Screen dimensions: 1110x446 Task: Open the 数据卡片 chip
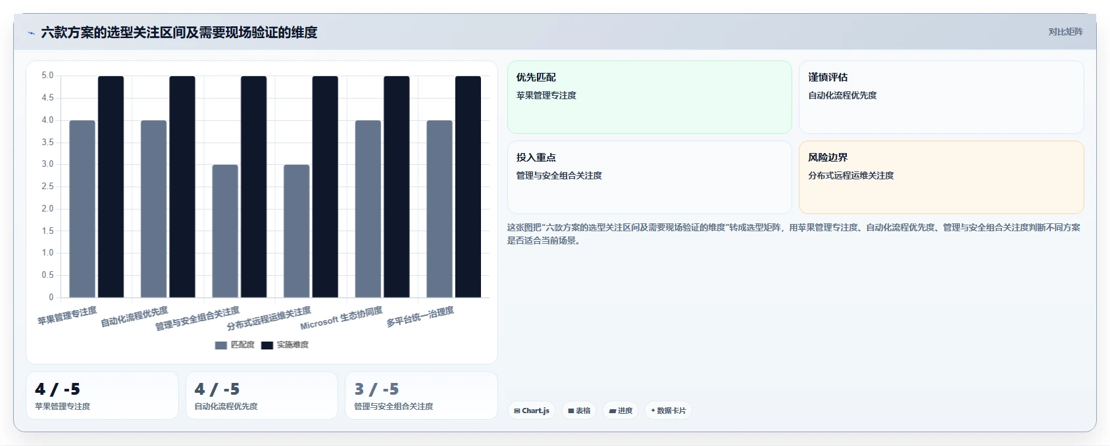tap(668, 411)
